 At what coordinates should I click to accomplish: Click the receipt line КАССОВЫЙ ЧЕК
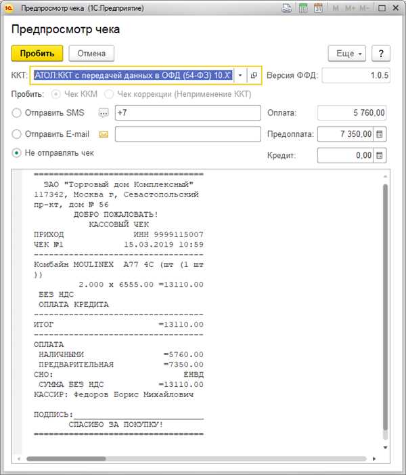click(x=118, y=224)
